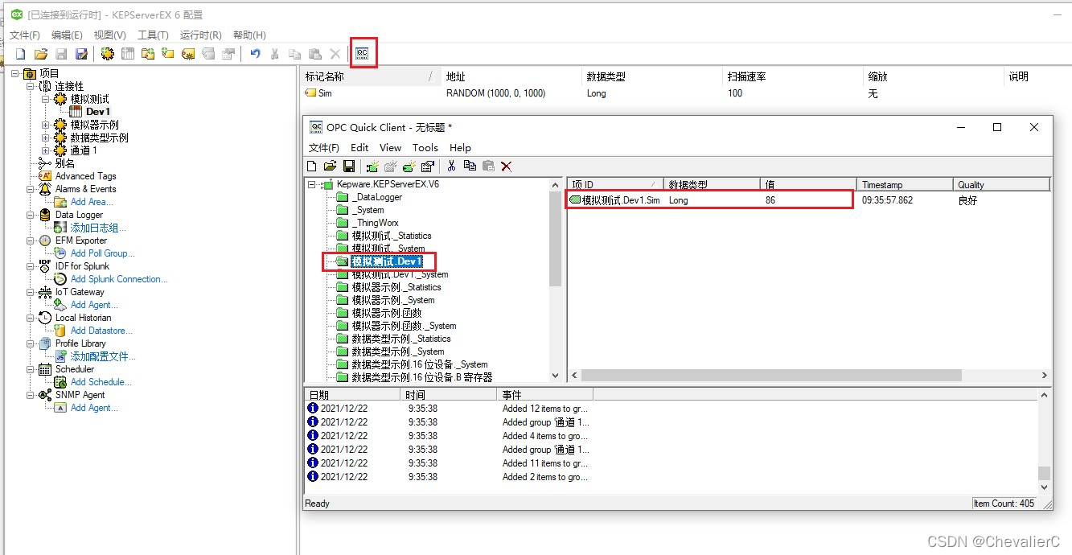Click Copy icon in Quick Client toolbar
The image size is (1072, 555).
(470, 166)
